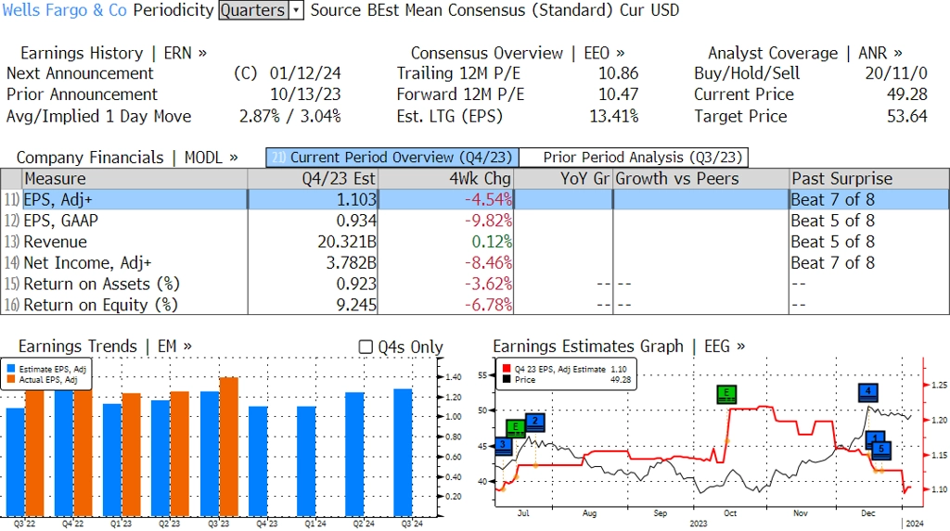Click Return on Equity change -6.78%

pyautogui.click(x=488, y=305)
